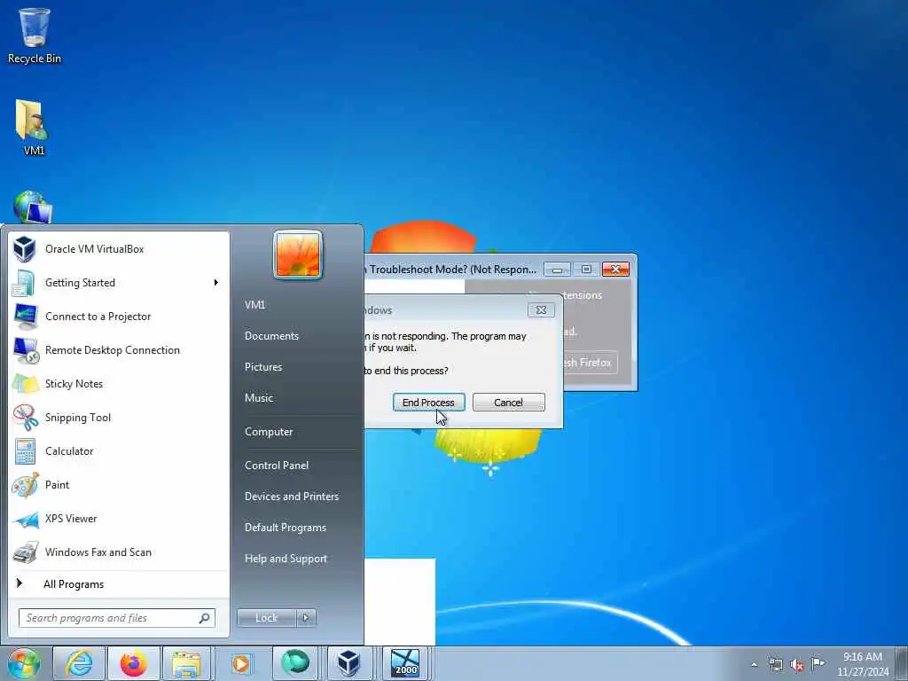
Task: Close the Troubleshoot Mode window
Action: 615,270
